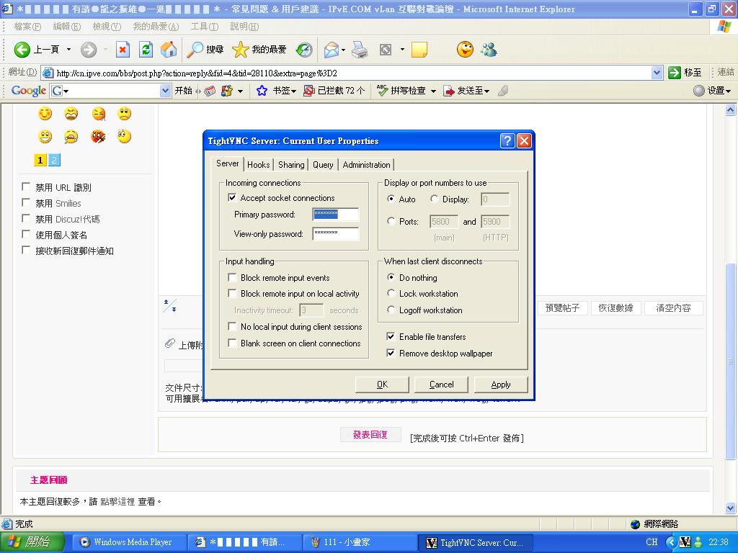738x553 pixels.
Task: Open the Sharing tab
Action: pos(291,165)
